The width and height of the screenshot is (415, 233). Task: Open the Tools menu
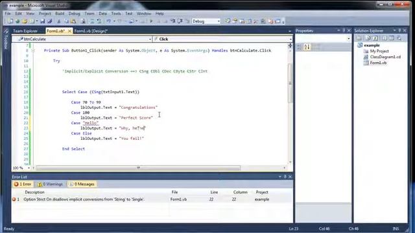coord(116,13)
